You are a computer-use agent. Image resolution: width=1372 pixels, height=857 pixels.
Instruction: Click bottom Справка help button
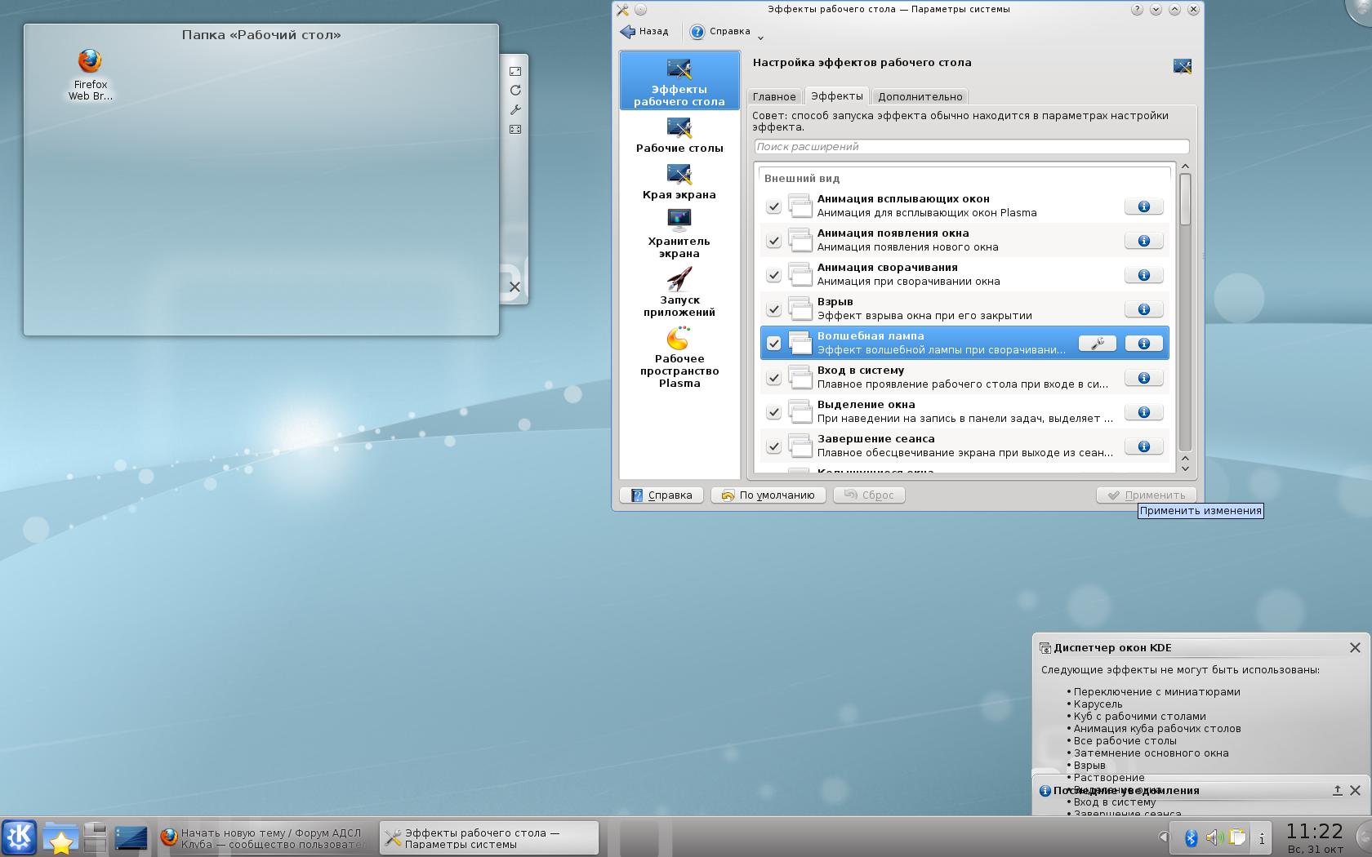pyautogui.click(x=661, y=495)
